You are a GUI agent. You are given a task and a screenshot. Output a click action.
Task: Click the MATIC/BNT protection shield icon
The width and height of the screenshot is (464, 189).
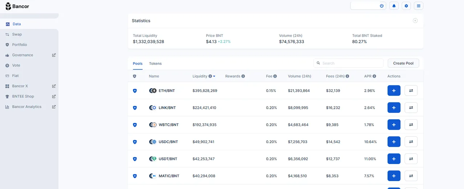[135, 176]
